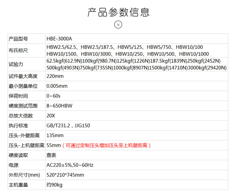Image resolution: width=237 pixels, height=194 pixels.
Task: Click the 0~60s dwell time value
Action: pyautogui.click(x=53, y=96)
